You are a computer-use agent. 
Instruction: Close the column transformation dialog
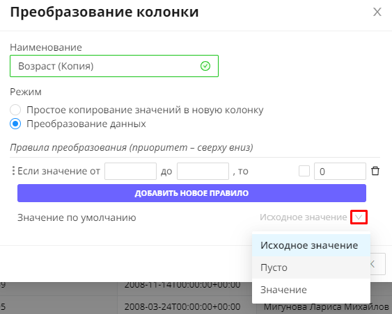tap(377, 12)
